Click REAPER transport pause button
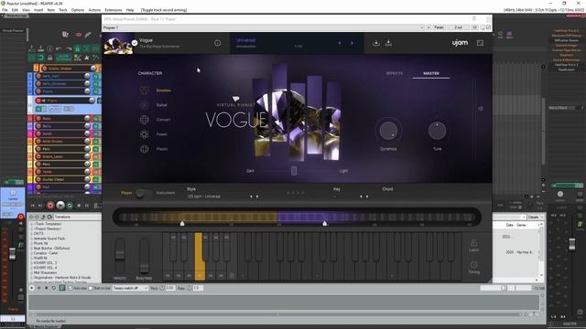Image resolution: width=586 pixels, height=329 pixels. click(x=87, y=205)
